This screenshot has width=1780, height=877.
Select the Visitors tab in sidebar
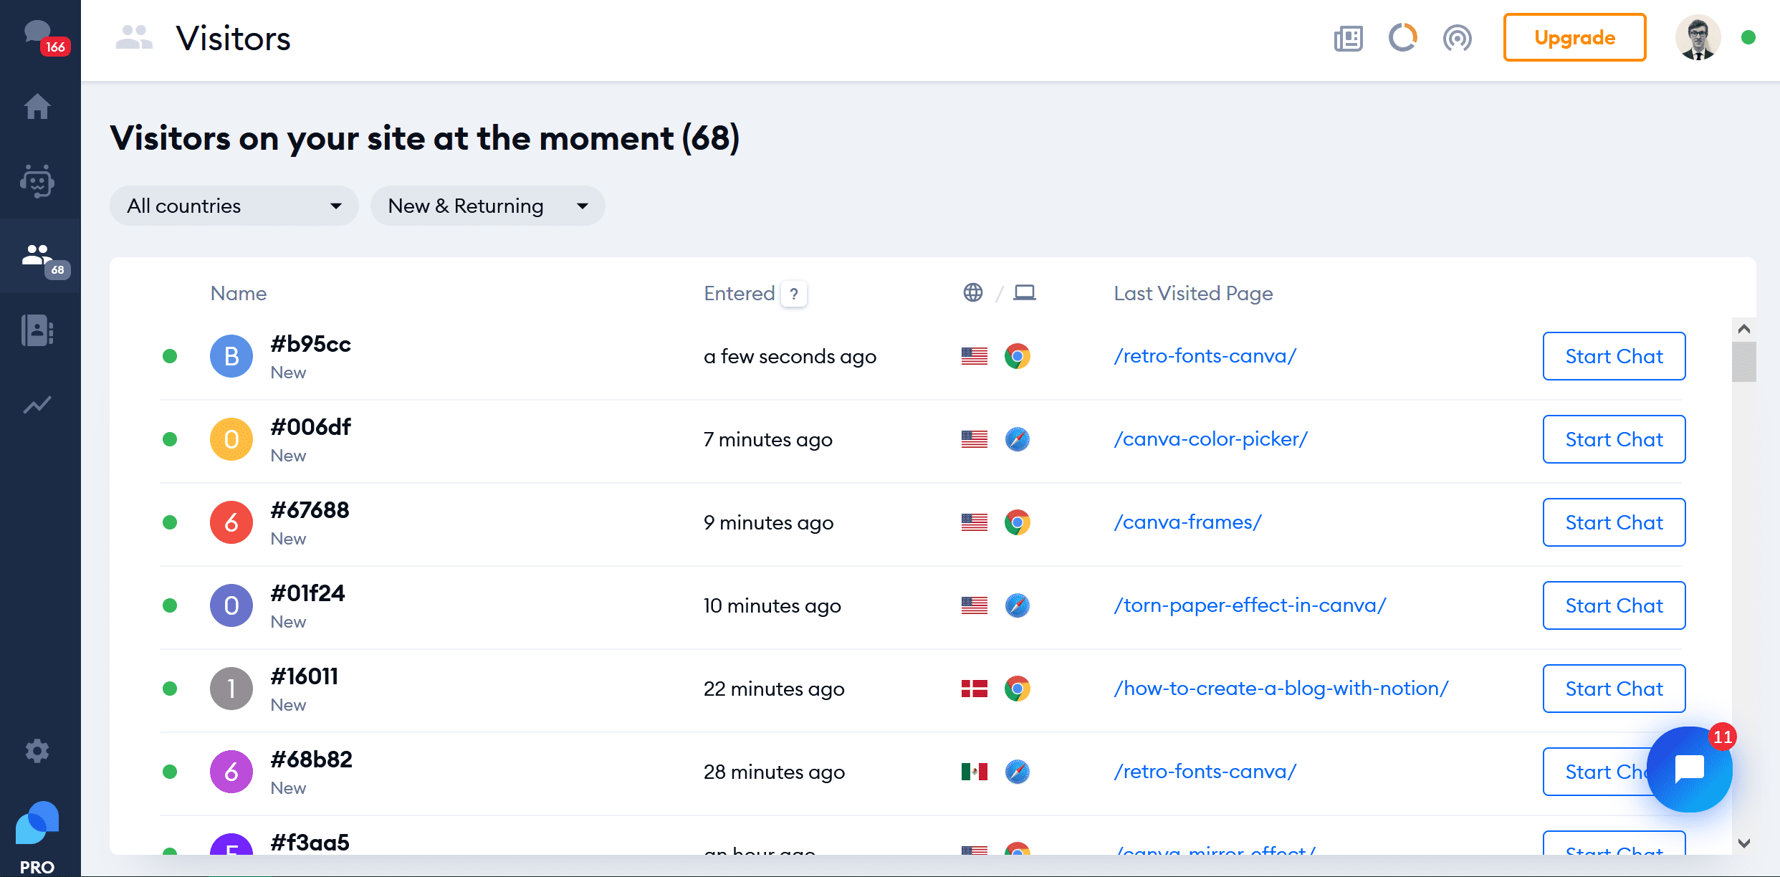point(40,257)
